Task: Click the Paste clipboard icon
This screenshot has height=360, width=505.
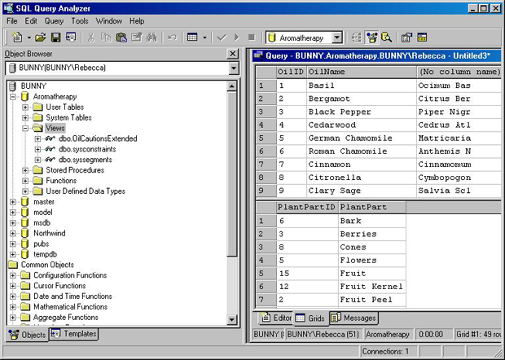Action: tap(121, 37)
